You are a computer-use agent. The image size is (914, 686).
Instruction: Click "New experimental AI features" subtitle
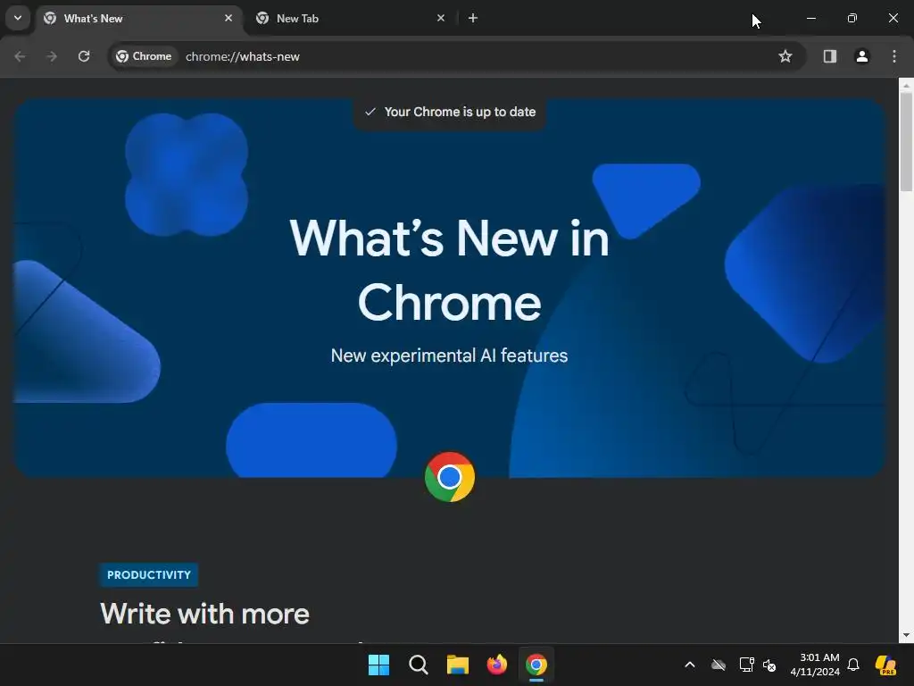pos(450,356)
